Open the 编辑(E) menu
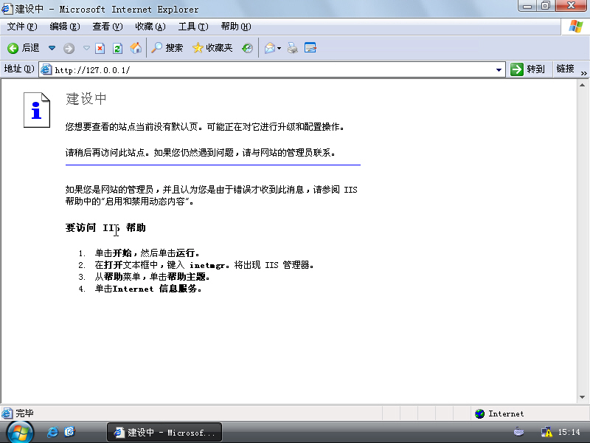The image size is (590, 443). (65, 27)
